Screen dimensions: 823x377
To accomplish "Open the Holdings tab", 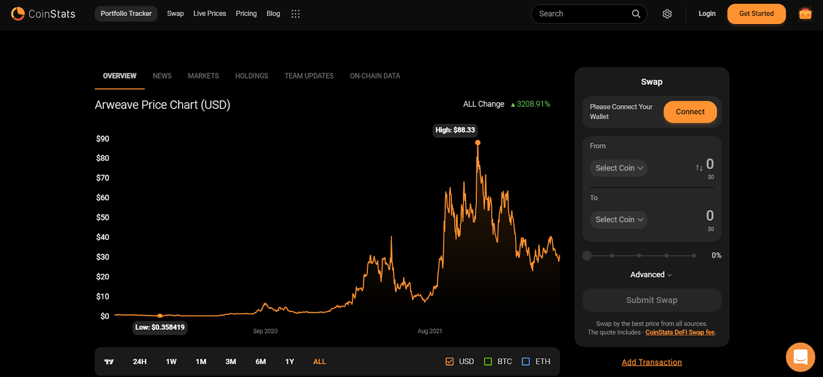I will pyautogui.click(x=252, y=76).
